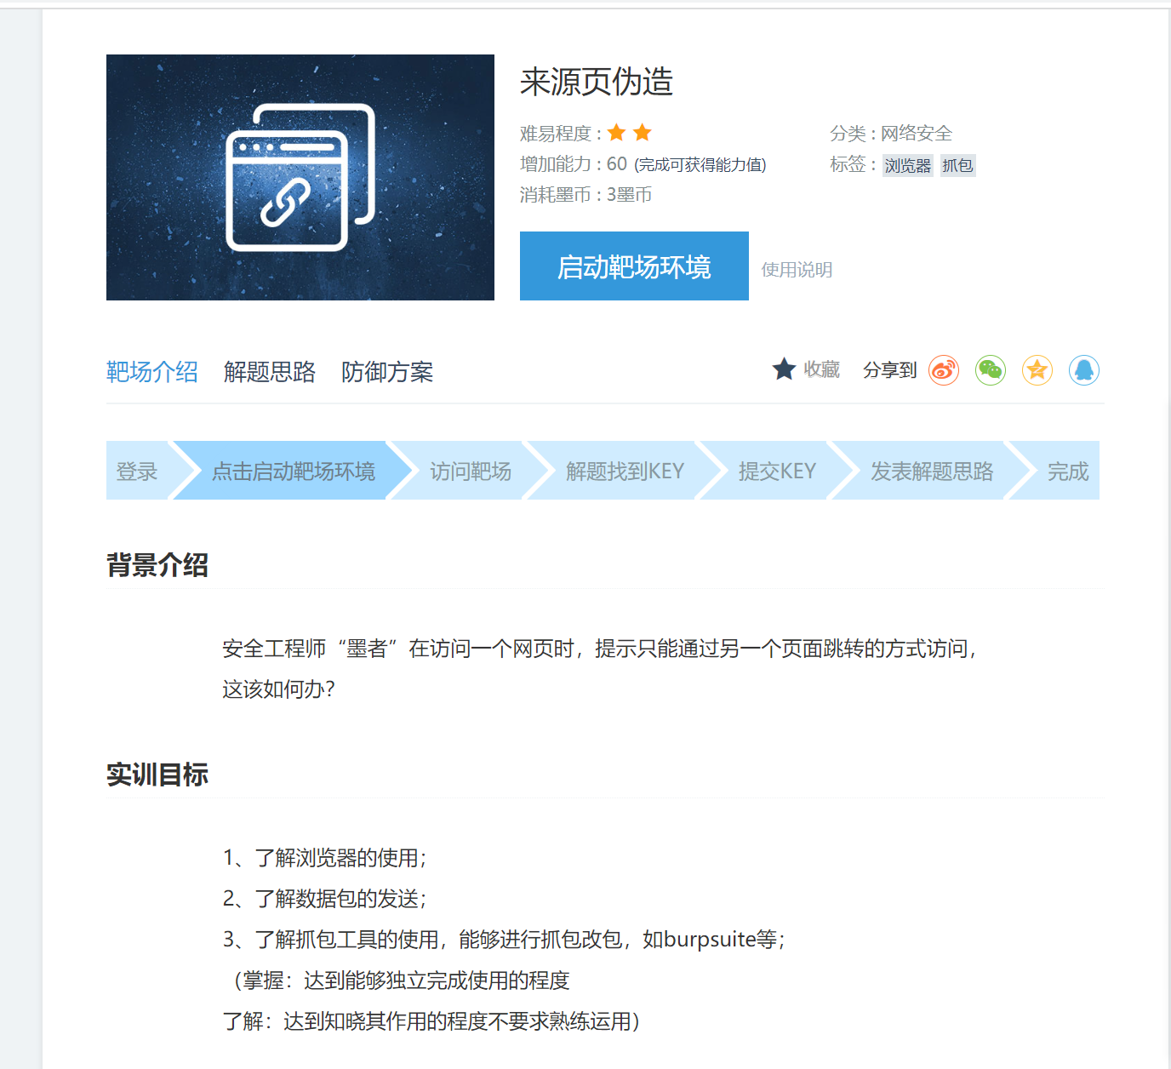Click the (完成可获得能力值) note
The width and height of the screenshot is (1171, 1069).
(x=700, y=165)
